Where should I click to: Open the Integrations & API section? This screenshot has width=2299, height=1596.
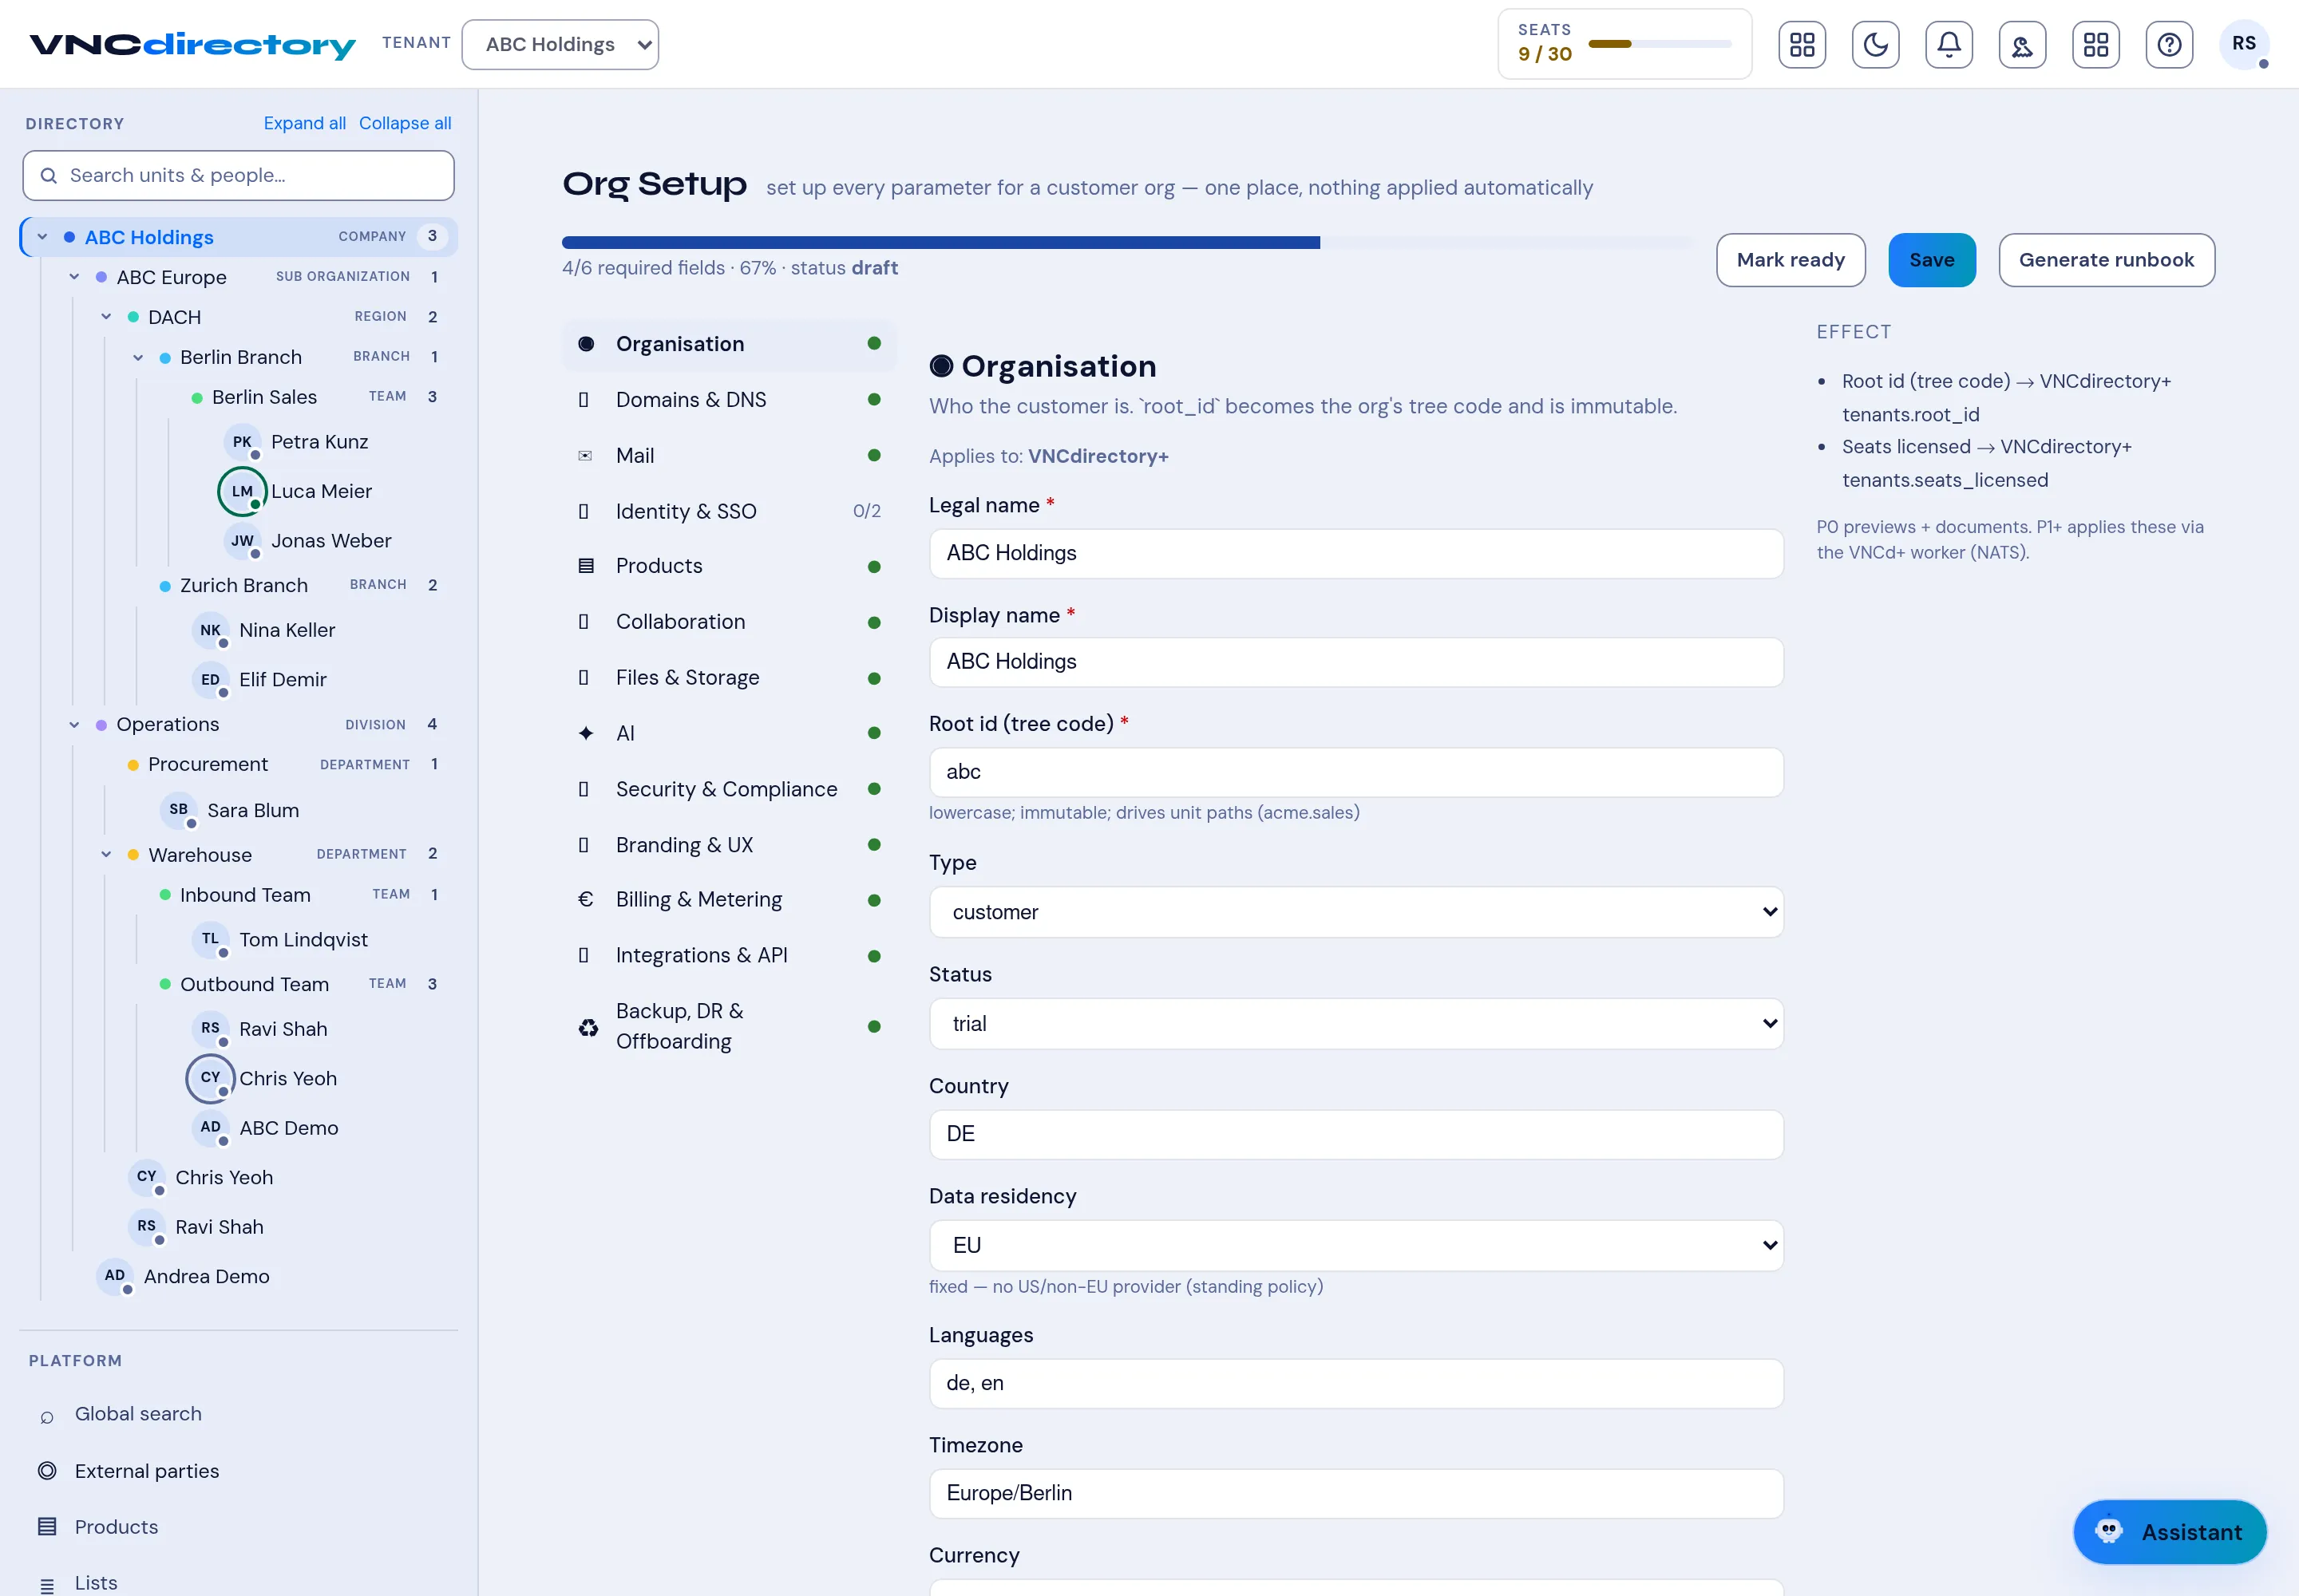[x=730, y=955]
